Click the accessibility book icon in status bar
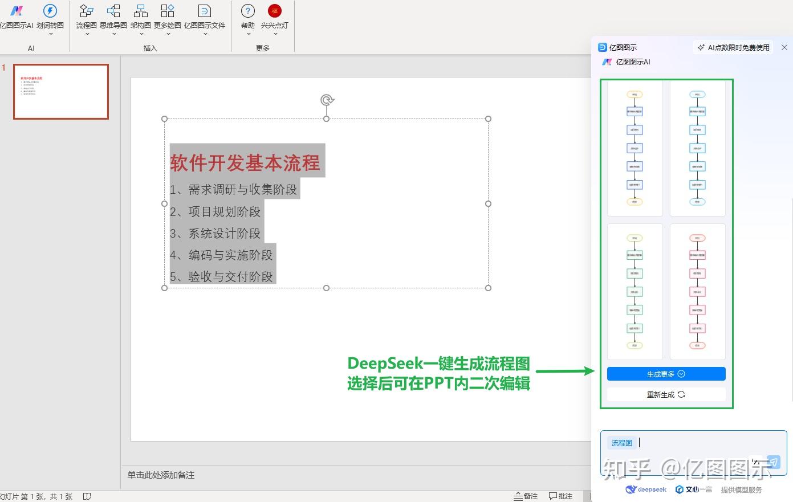Screen dimensions: 793x502 coord(87,497)
